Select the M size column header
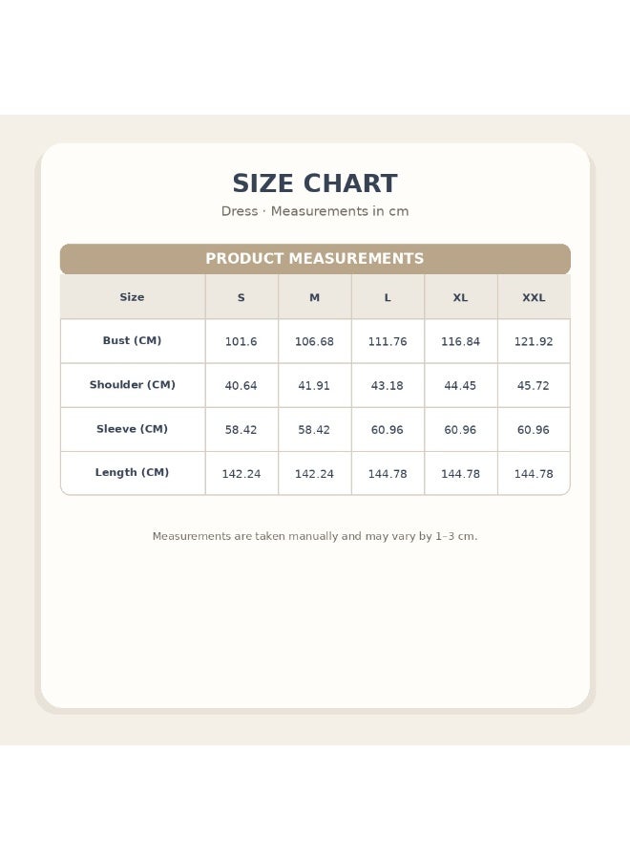 coord(314,297)
